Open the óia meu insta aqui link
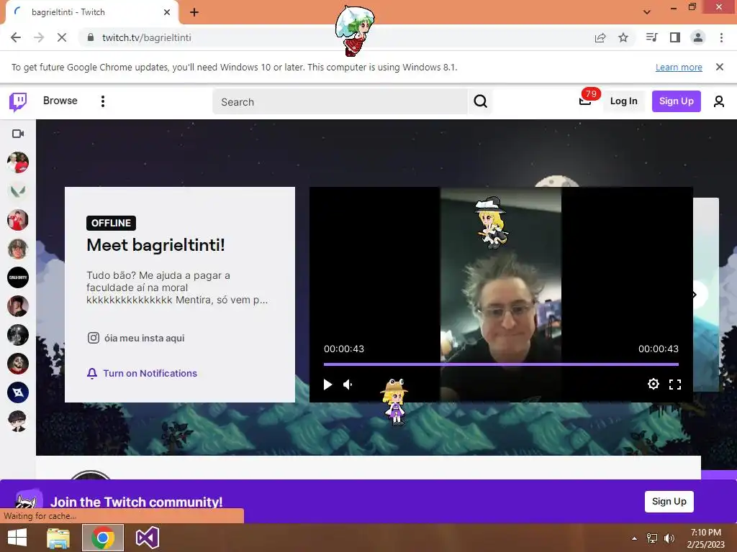Screen dimensions: 737x552 click(x=136, y=338)
